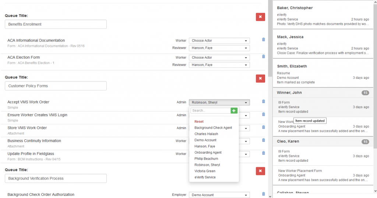The width and height of the screenshot is (377, 198).
Task: Collapse the Robinson, Sheryl admin dropdown
Action: click(x=219, y=103)
